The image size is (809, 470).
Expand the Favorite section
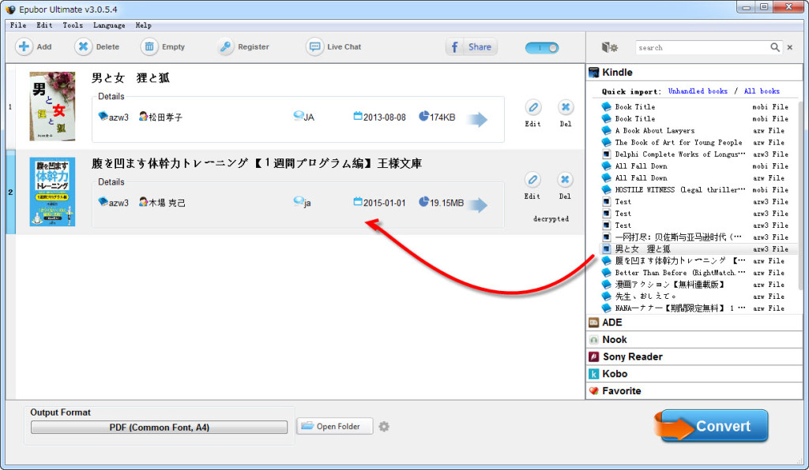click(694, 390)
